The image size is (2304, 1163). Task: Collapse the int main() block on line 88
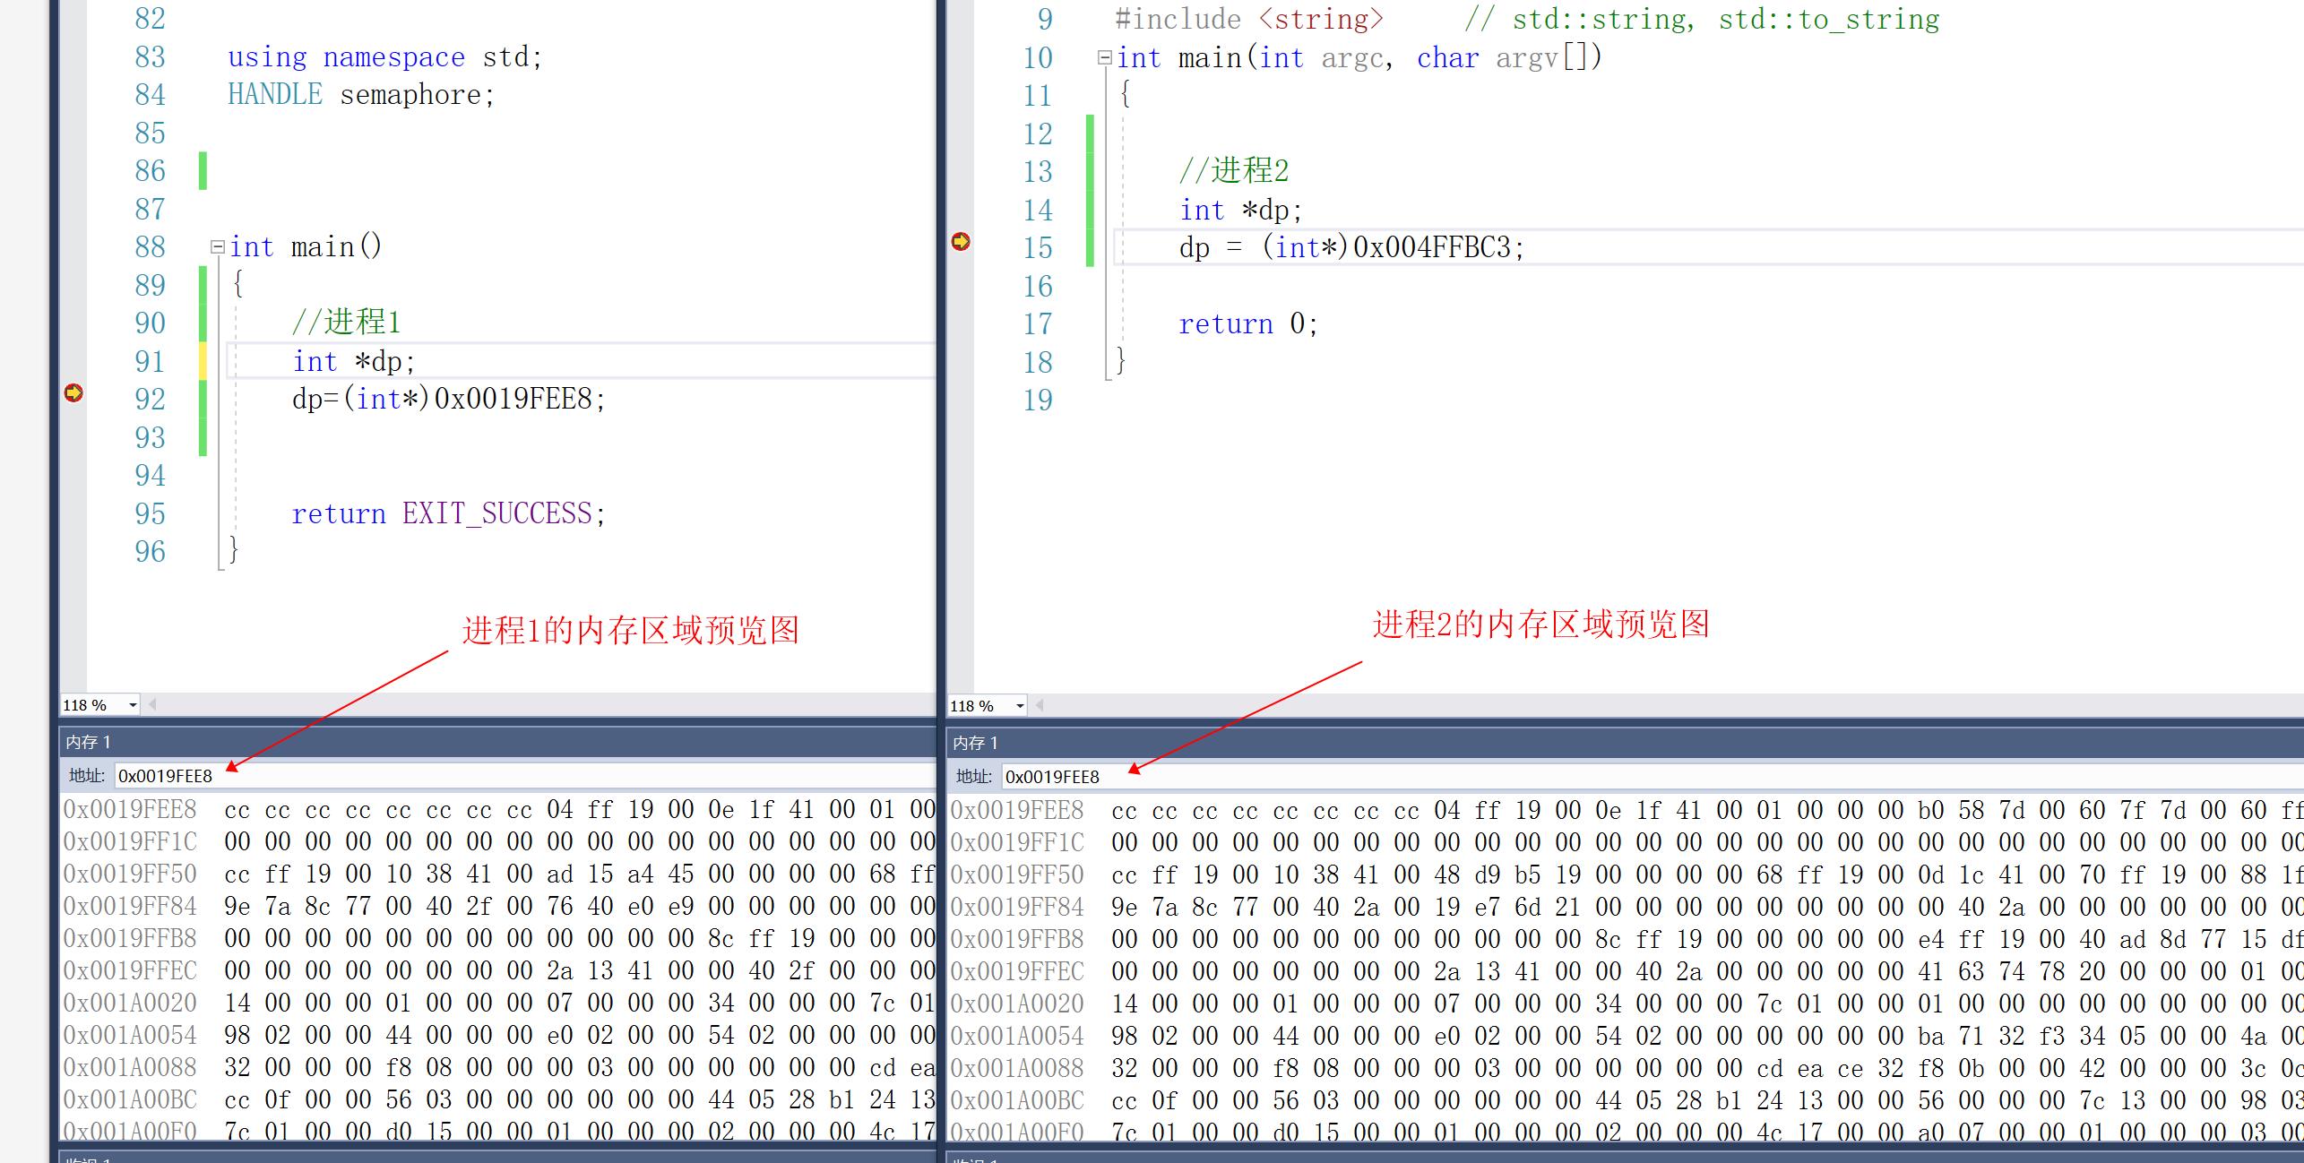tap(217, 246)
